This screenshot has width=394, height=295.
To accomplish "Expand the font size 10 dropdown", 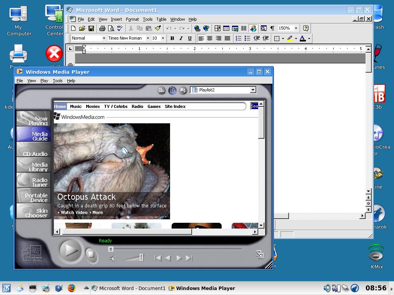I will coord(163,38).
